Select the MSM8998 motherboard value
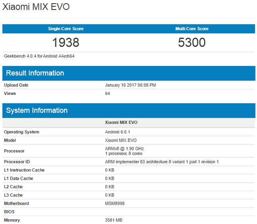 tap(115, 203)
